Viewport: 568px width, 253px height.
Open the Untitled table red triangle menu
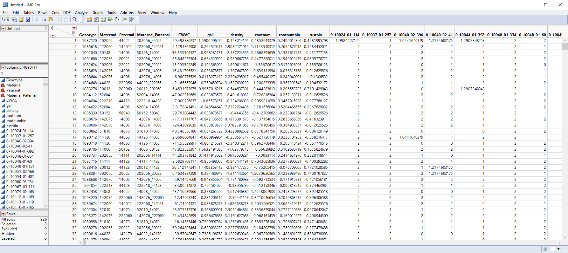pyautogui.click(x=3, y=29)
